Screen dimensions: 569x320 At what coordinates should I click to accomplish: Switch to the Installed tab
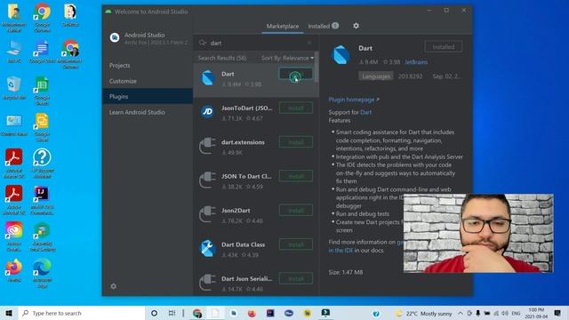pyautogui.click(x=323, y=26)
